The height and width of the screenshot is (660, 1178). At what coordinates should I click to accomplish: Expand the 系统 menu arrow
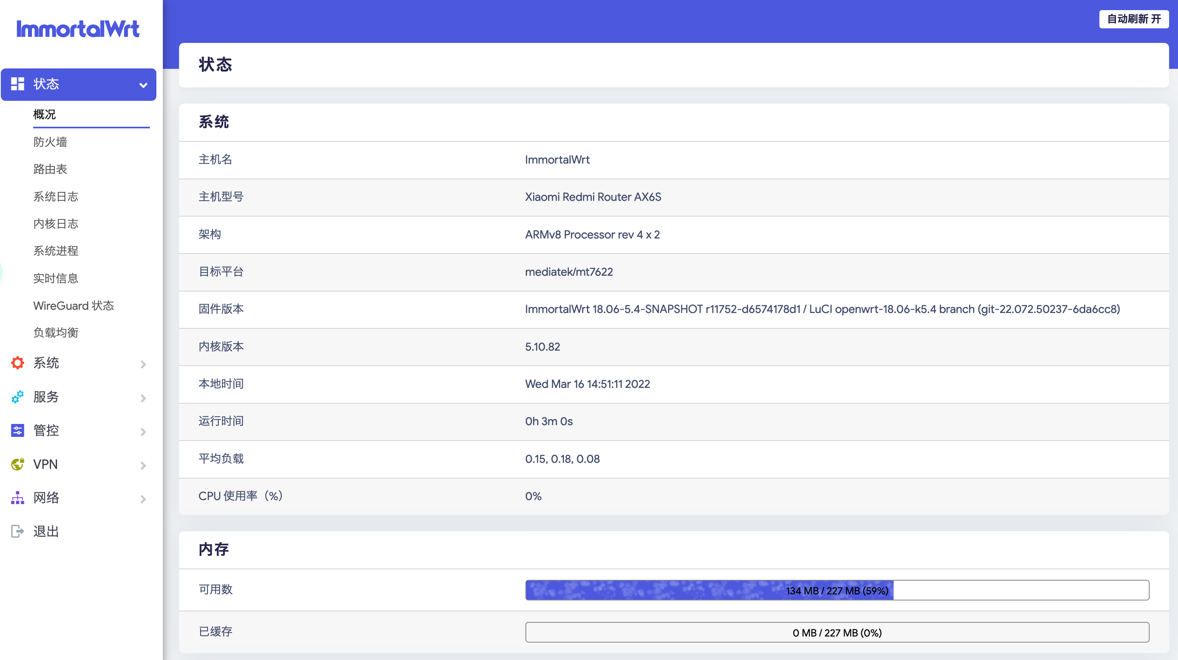click(x=143, y=364)
